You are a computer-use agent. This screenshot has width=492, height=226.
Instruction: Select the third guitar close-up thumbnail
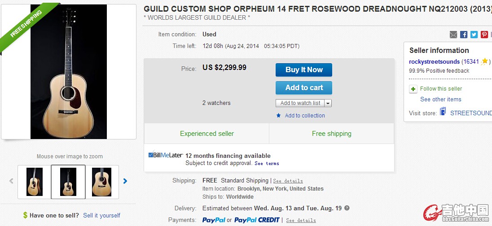point(101,182)
